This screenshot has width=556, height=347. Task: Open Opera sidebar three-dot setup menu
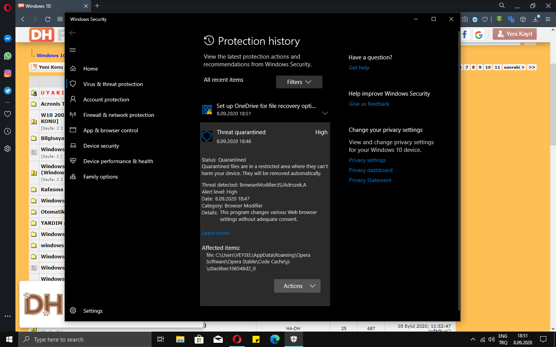[7, 316]
